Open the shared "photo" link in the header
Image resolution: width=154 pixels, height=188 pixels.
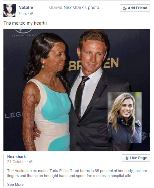pyautogui.click(x=94, y=8)
